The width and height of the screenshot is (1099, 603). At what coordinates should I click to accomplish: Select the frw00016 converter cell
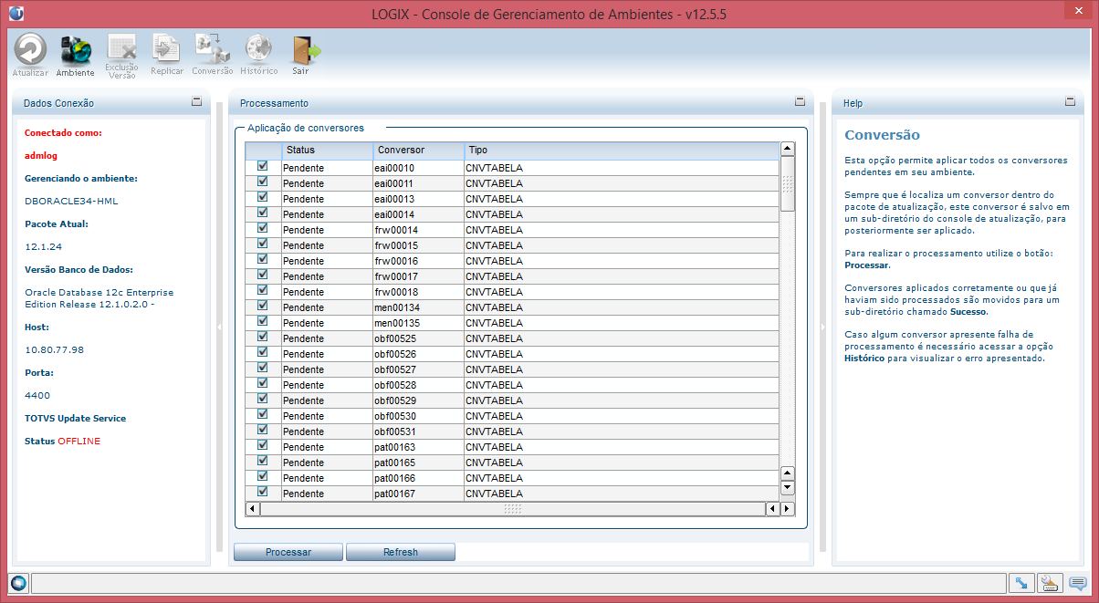click(x=418, y=261)
